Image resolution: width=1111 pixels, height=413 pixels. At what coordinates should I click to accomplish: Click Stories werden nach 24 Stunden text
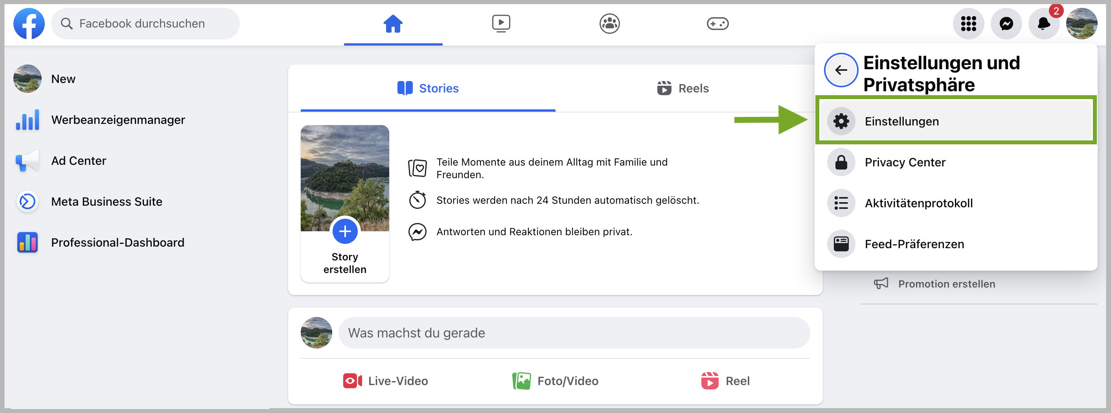[568, 200]
